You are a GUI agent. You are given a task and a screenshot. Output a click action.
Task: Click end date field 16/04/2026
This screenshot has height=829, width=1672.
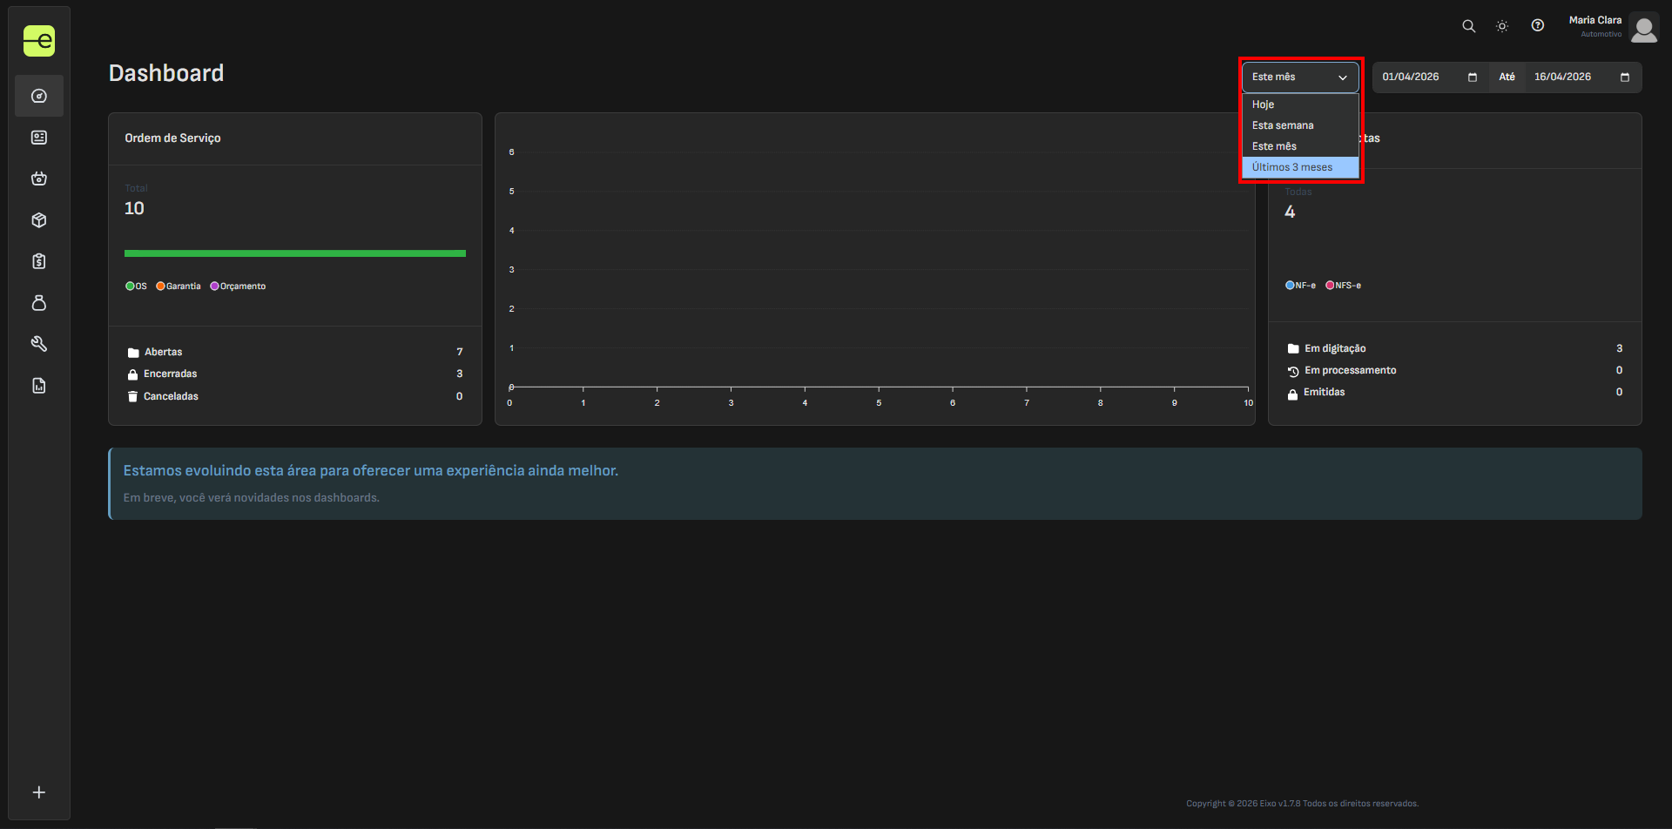(1582, 78)
